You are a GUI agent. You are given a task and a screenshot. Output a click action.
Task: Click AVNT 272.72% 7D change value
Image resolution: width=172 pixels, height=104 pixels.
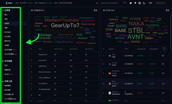(x=152, y=64)
